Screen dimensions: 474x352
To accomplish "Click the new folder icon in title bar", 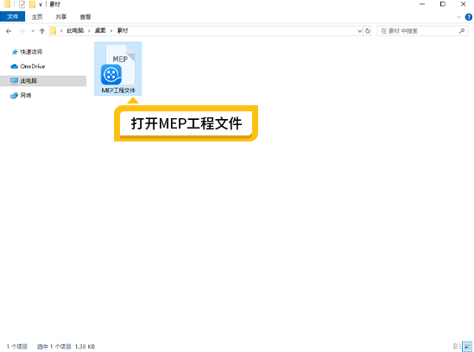I will (32, 4).
